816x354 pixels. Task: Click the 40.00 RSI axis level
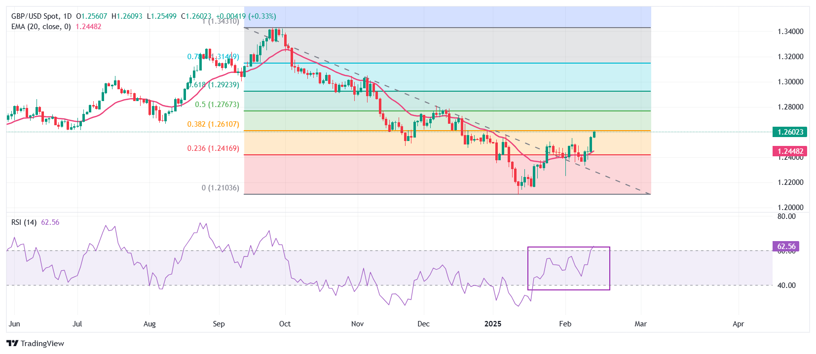(786, 285)
